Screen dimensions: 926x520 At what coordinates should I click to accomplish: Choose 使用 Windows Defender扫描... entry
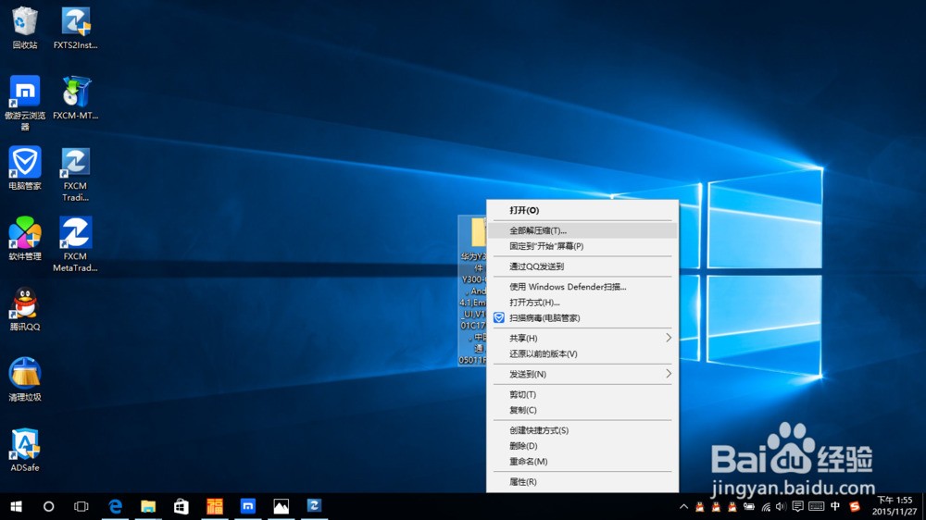(582, 287)
